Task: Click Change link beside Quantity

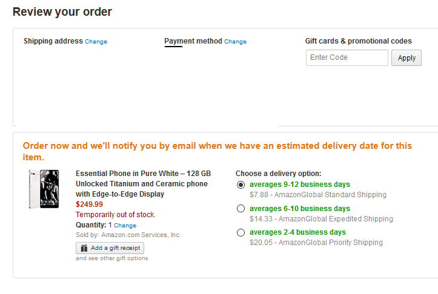Action: pos(125,226)
